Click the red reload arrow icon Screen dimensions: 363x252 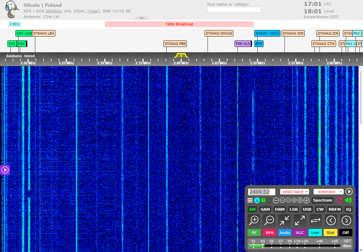point(339,200)
